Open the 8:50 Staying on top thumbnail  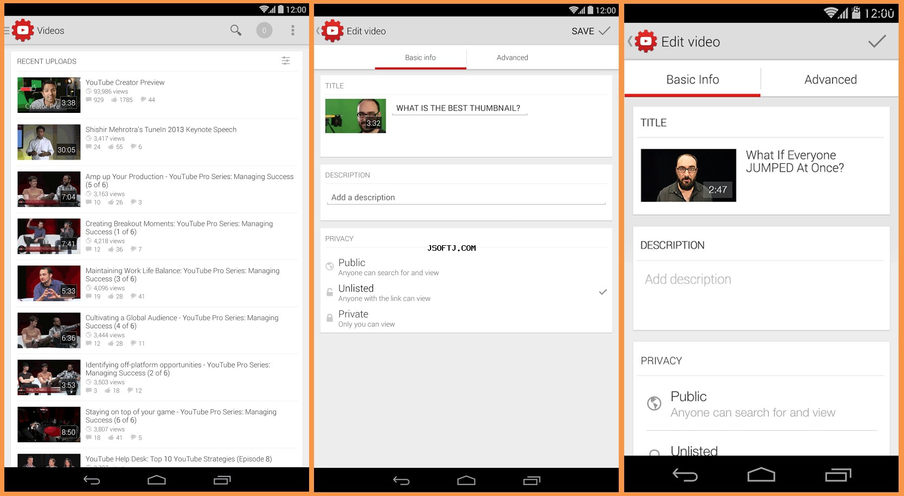coord(49,424)
